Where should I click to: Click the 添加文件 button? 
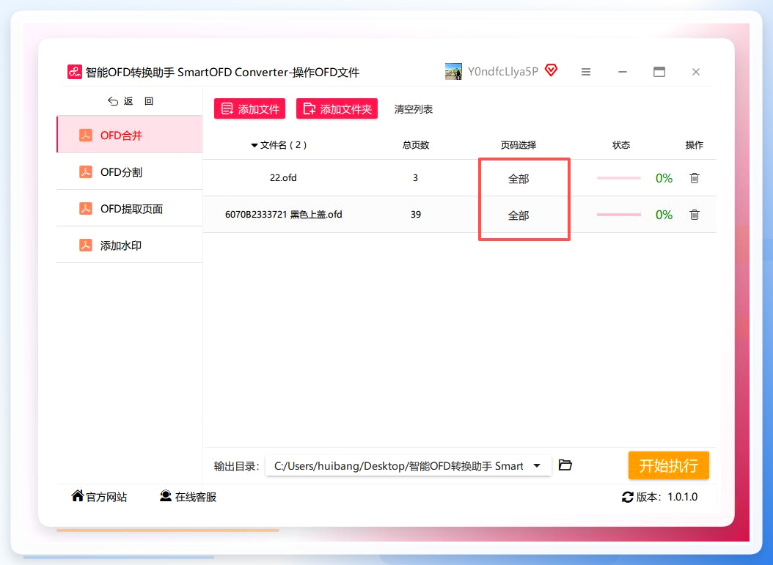249,109
